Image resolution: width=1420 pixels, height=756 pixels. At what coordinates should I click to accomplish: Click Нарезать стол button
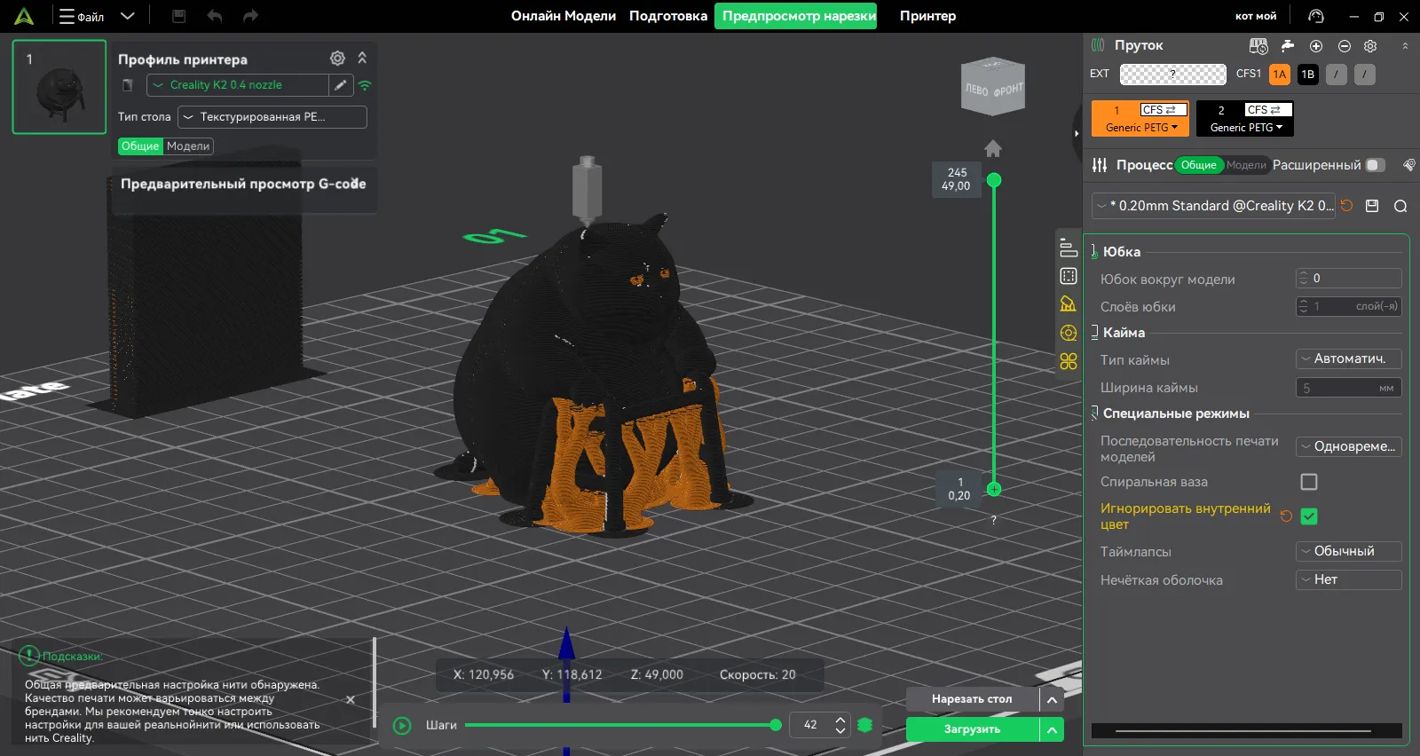pos(972,699)
